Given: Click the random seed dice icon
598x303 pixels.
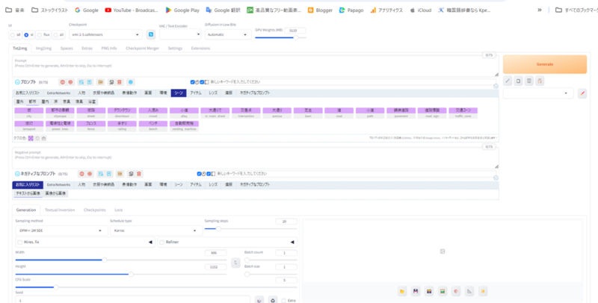Looking at the screenshot, I should tap(259, 300).
